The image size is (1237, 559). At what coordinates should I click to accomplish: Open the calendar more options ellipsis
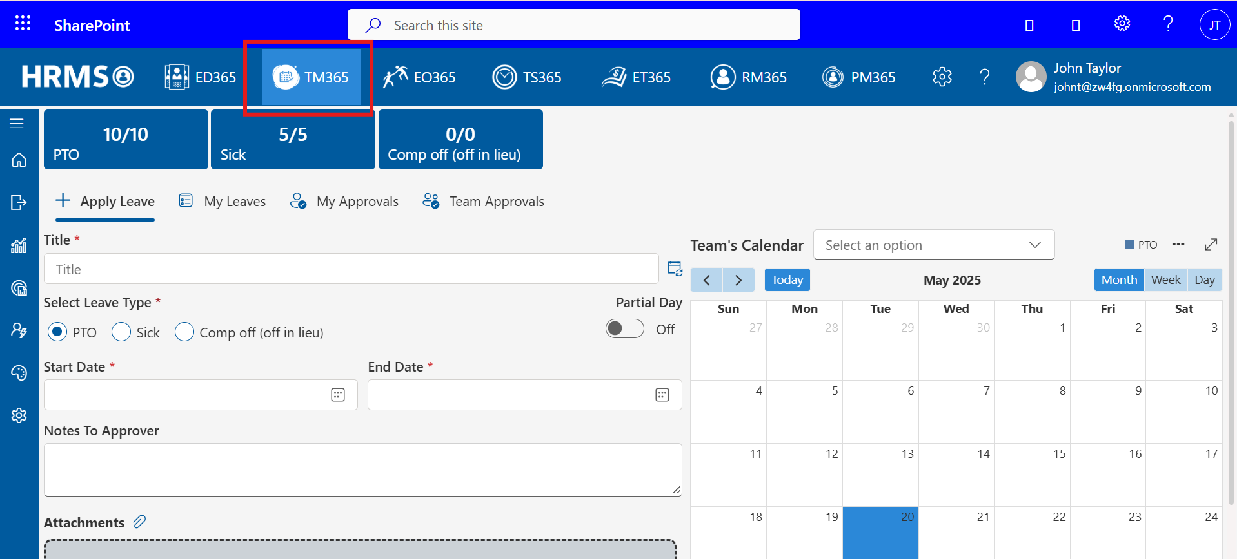[x=1178, y=244]
